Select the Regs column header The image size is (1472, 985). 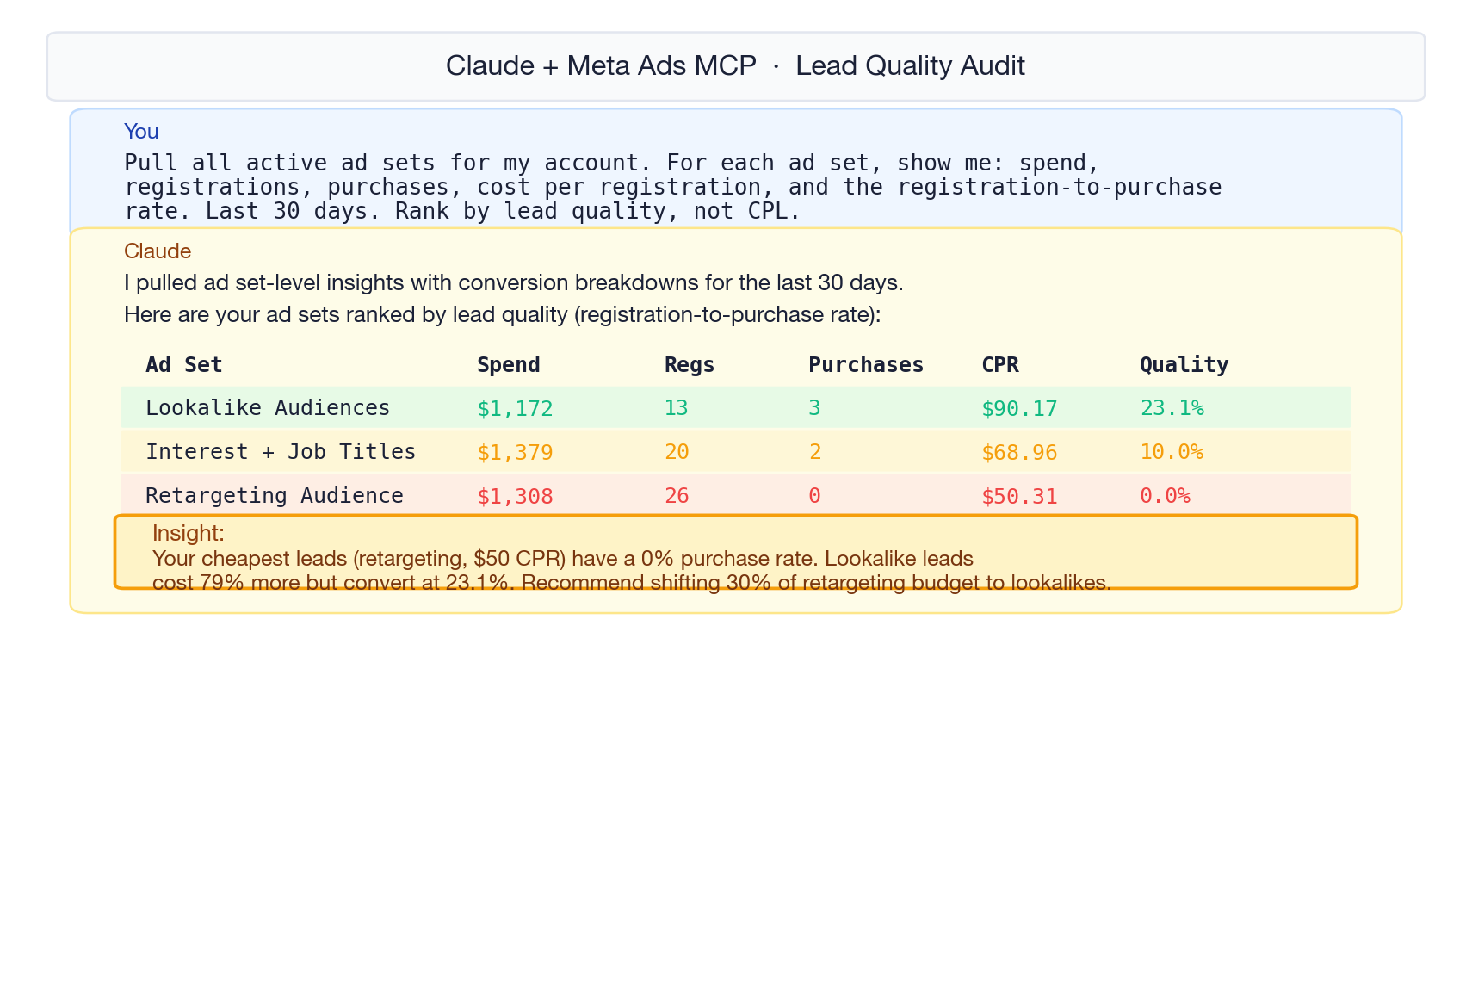coord(689,364)
